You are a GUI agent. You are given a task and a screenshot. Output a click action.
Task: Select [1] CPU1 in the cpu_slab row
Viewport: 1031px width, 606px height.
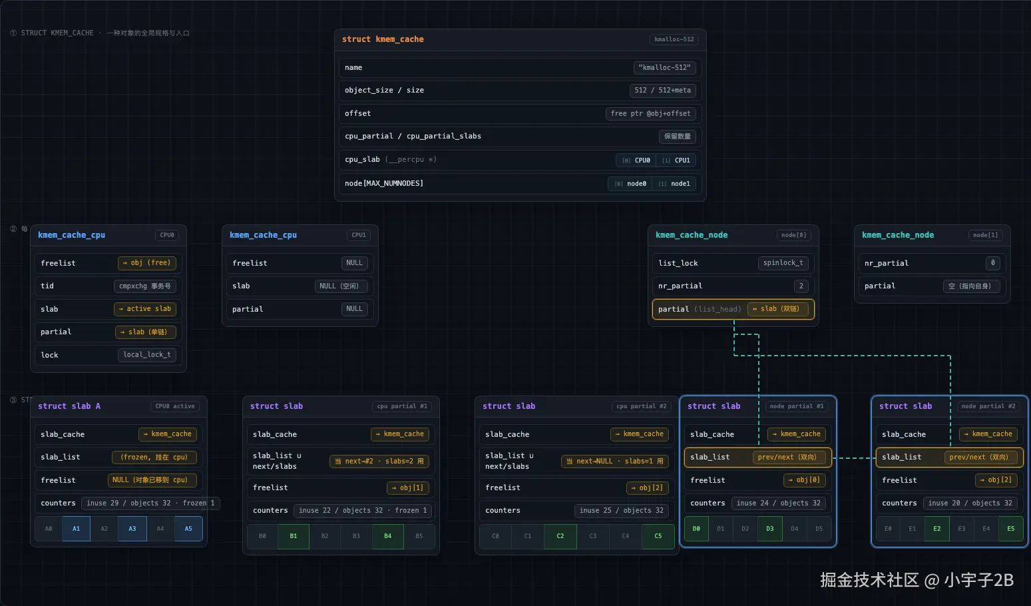676,160
